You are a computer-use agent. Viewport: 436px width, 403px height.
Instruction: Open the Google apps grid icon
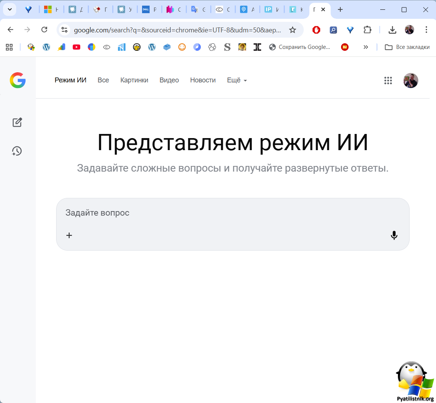coord(388,81)
